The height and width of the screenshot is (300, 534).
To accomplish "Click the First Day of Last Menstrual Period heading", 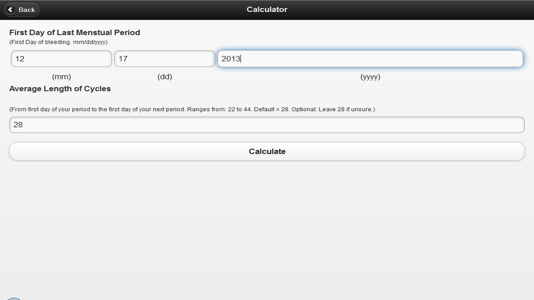I will pyautogui.click(x=75, y=32).
